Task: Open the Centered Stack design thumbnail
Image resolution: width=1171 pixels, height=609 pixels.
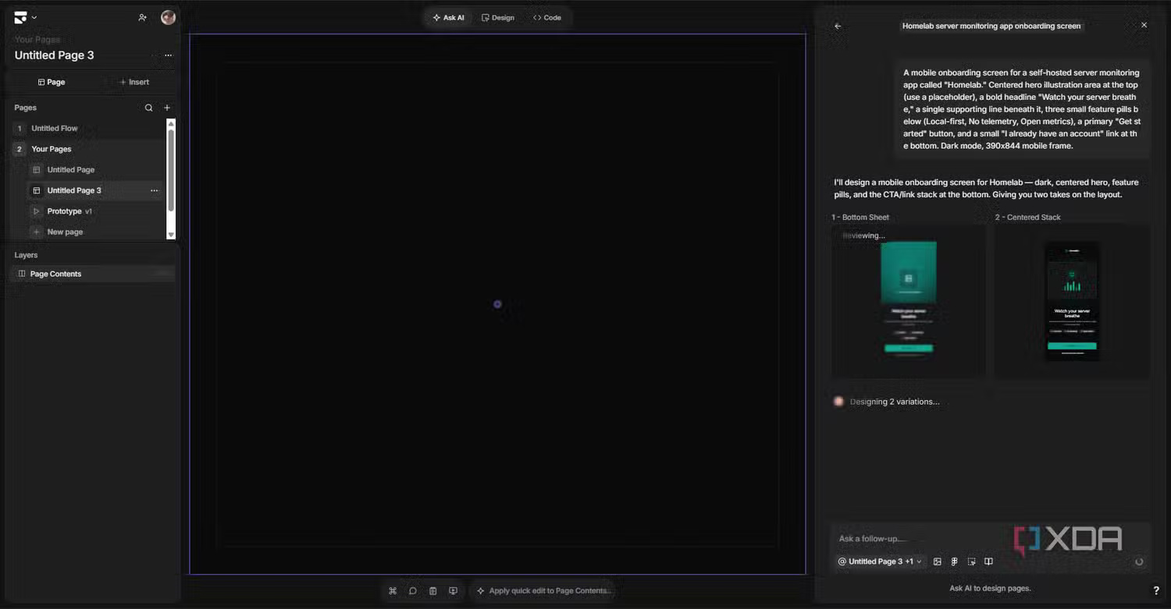Action: click(x=1072, y=301)
